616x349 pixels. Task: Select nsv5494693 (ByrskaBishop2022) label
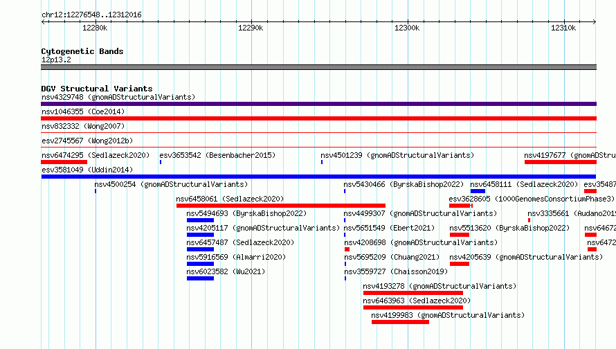tap(246, 213)
